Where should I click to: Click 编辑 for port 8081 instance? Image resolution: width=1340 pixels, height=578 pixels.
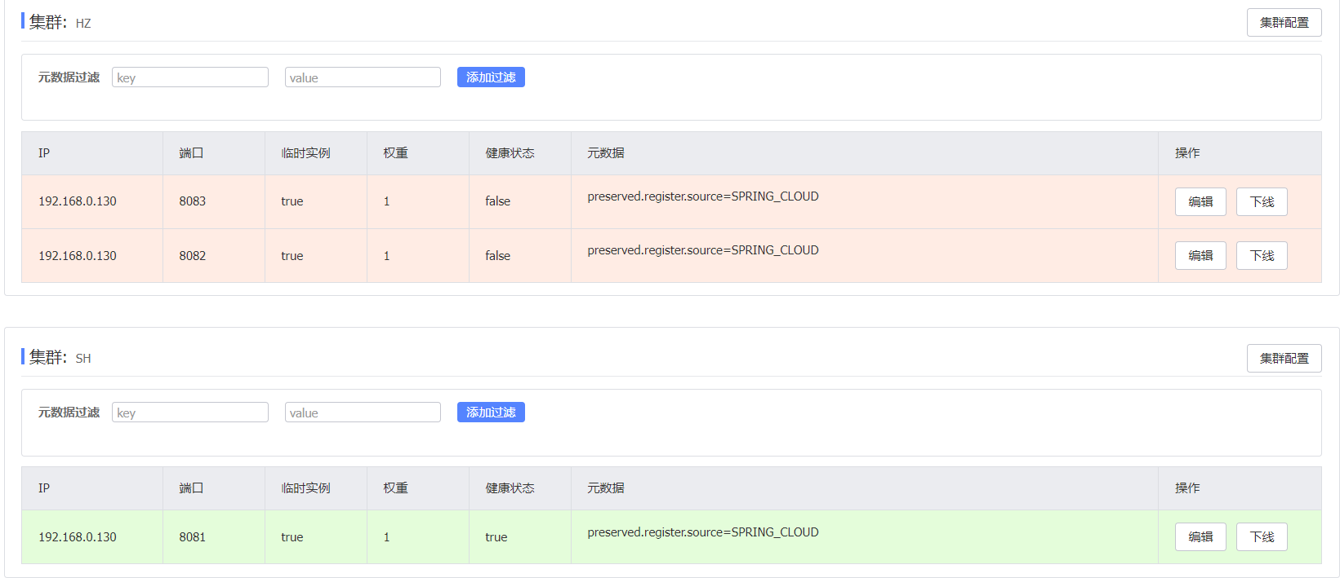1200,536
